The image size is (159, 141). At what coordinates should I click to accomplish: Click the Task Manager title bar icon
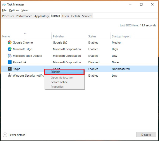[x=4, y=4]
